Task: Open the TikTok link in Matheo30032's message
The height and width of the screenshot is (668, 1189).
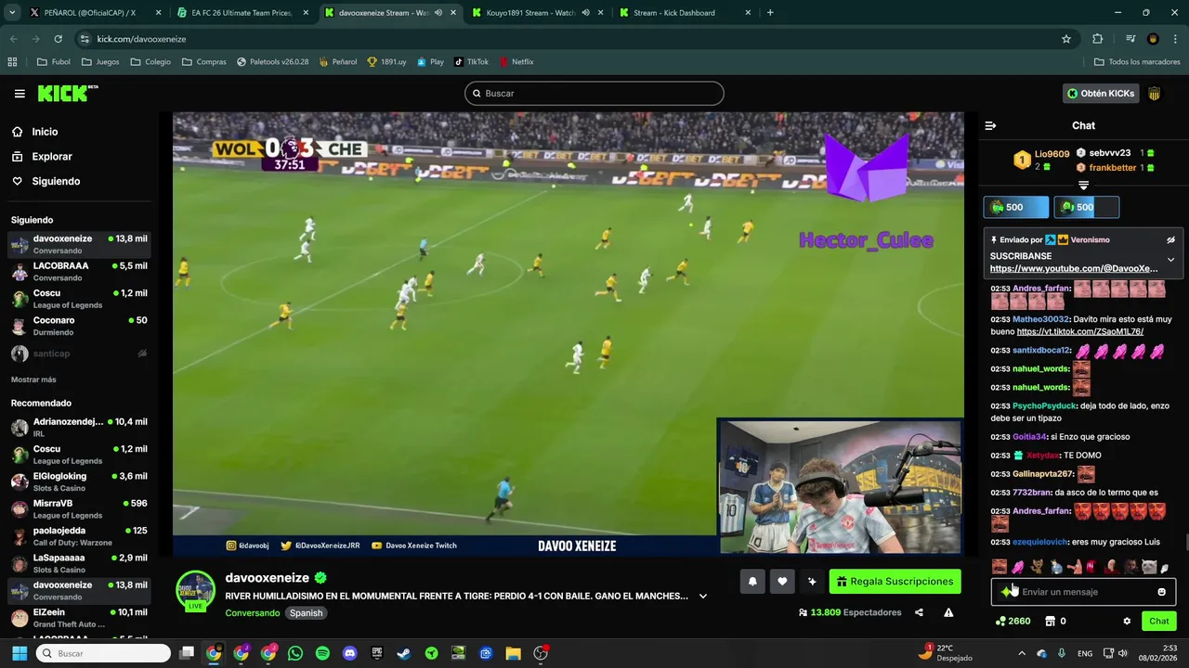Action: point(1079,331)
